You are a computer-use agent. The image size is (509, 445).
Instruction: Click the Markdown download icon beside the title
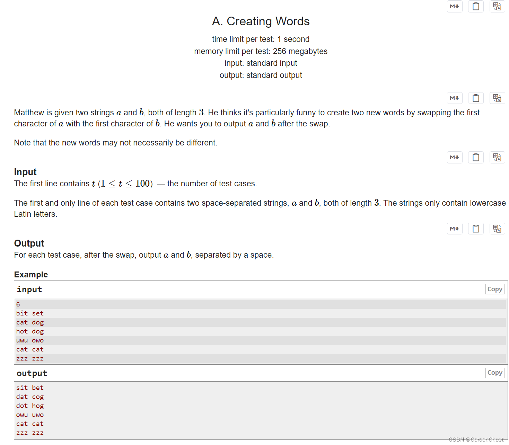tap(455, 6)
